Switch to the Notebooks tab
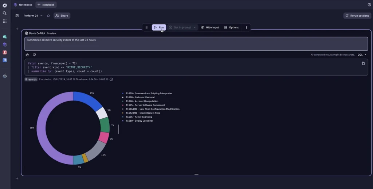This screenshot has width=373, height=189. 23,5
